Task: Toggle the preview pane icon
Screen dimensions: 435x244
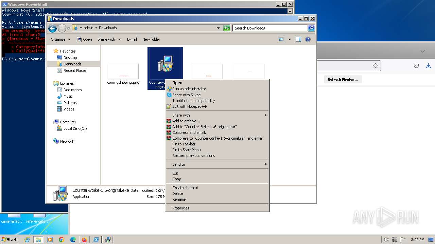Action: pos(298,39)
